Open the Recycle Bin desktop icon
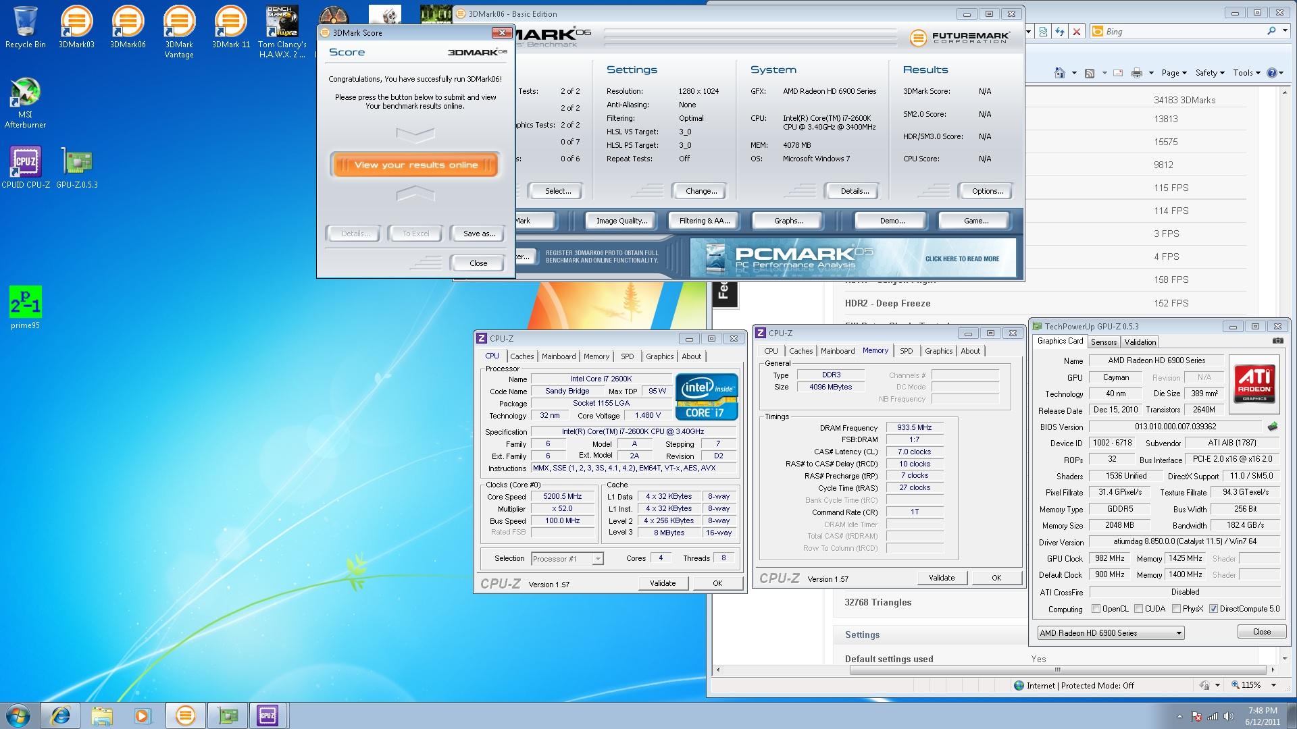 click(x=26, y=27)
